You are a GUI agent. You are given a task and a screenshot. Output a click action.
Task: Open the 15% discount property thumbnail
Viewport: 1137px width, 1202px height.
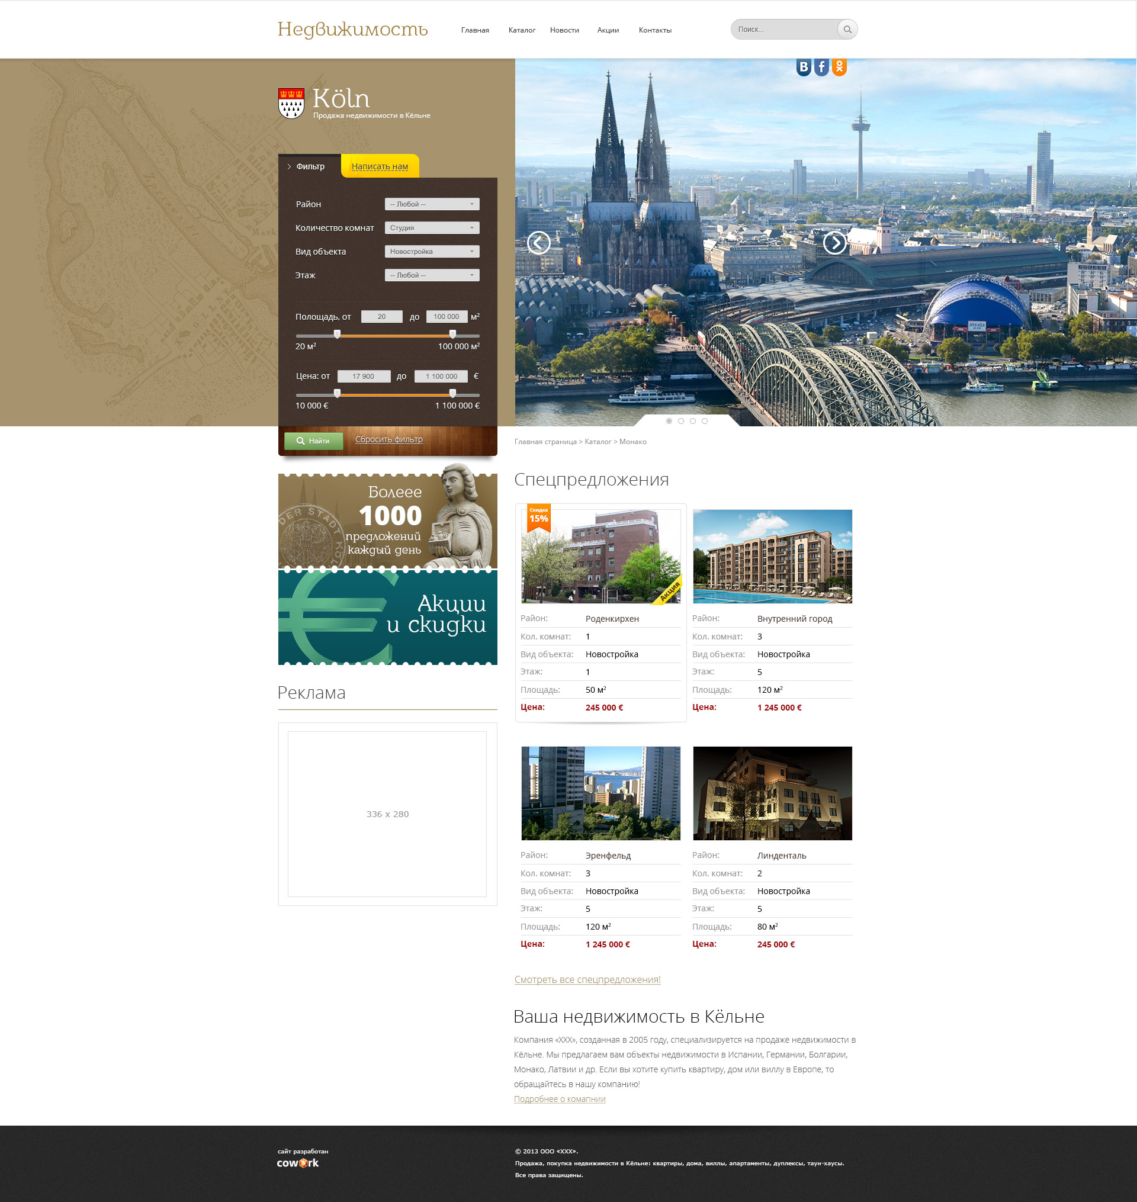(600, 556)
